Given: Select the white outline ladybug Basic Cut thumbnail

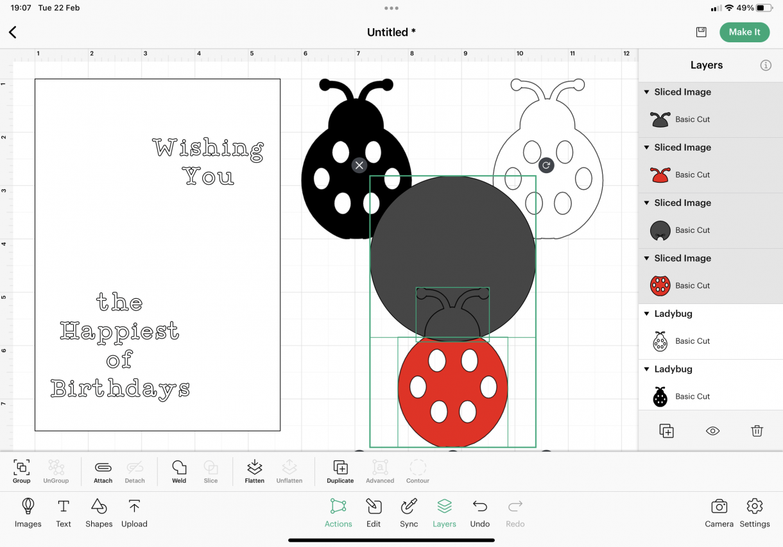Looking at the screenshot, I should coord(660,341).
